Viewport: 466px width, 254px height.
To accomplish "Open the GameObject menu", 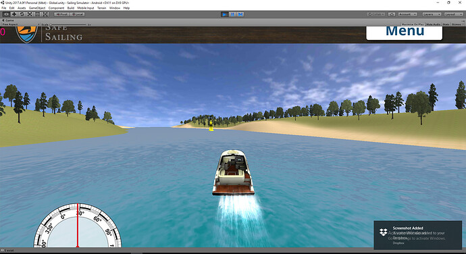I will pos(37,8).
